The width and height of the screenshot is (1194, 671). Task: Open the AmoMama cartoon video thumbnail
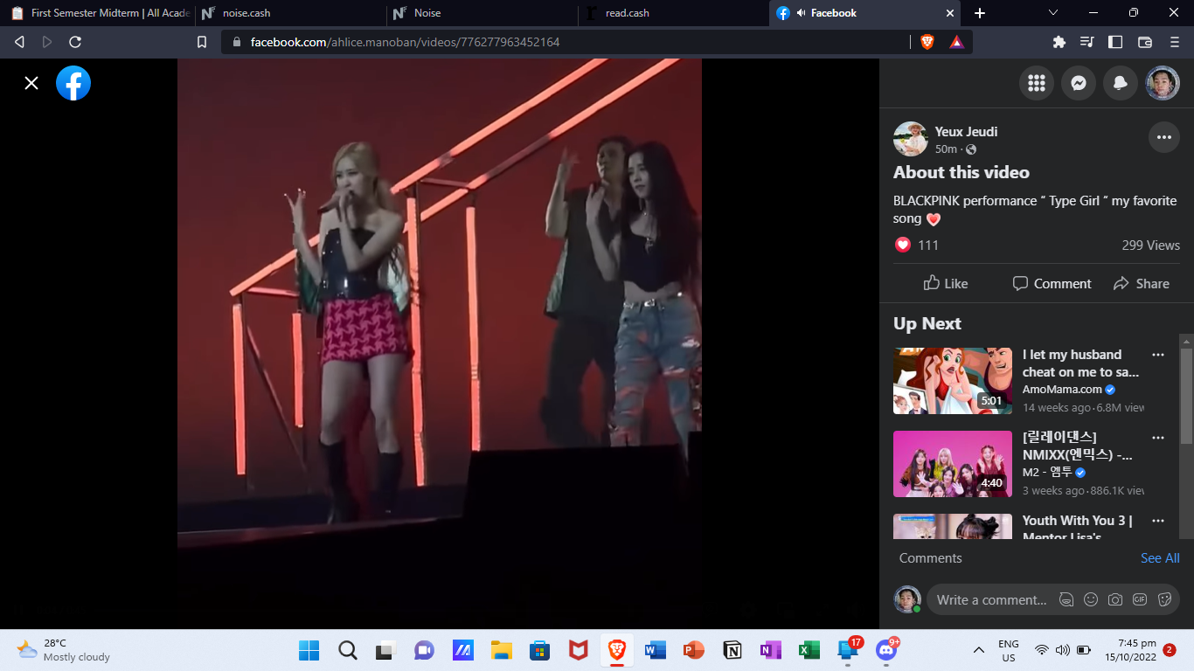coord(953,381)
